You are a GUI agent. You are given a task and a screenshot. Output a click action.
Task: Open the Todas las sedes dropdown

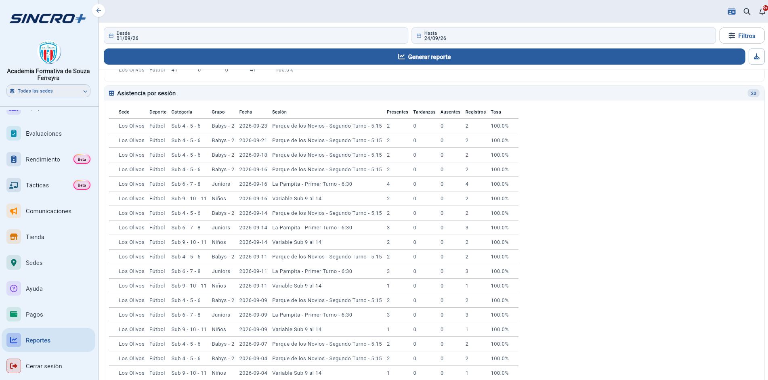(x=48, y=91)
